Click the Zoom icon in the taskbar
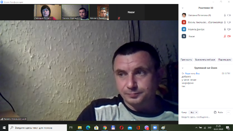 (x=155, y=128)
